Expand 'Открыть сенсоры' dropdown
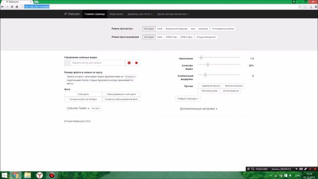Image resolution: width=318 pixels, height=179 pixels. [x=188, y=98]
